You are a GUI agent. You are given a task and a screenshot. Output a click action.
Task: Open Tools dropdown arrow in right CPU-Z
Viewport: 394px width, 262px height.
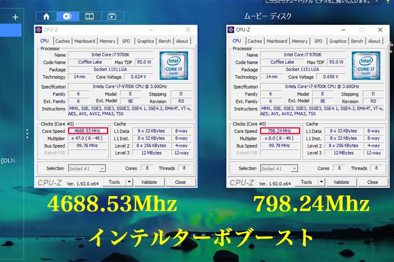[x=321, y=182]
